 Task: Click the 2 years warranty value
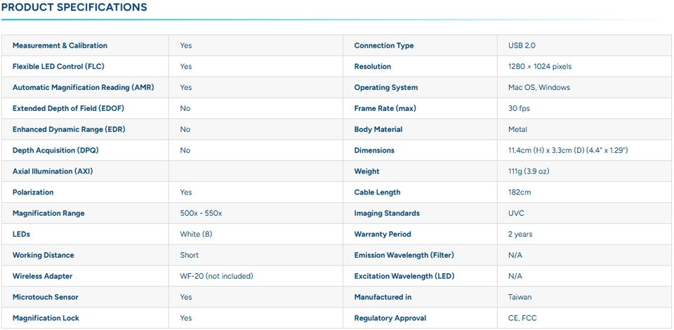coord(520,235)
